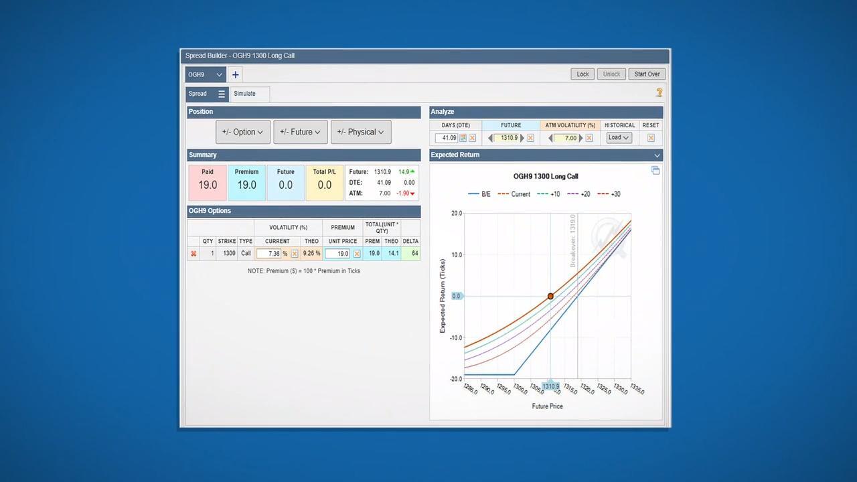Click the Reset column X icon
The height and width of the screenshot is (482, 857).
pyautogui.click(x=650, y=138)
